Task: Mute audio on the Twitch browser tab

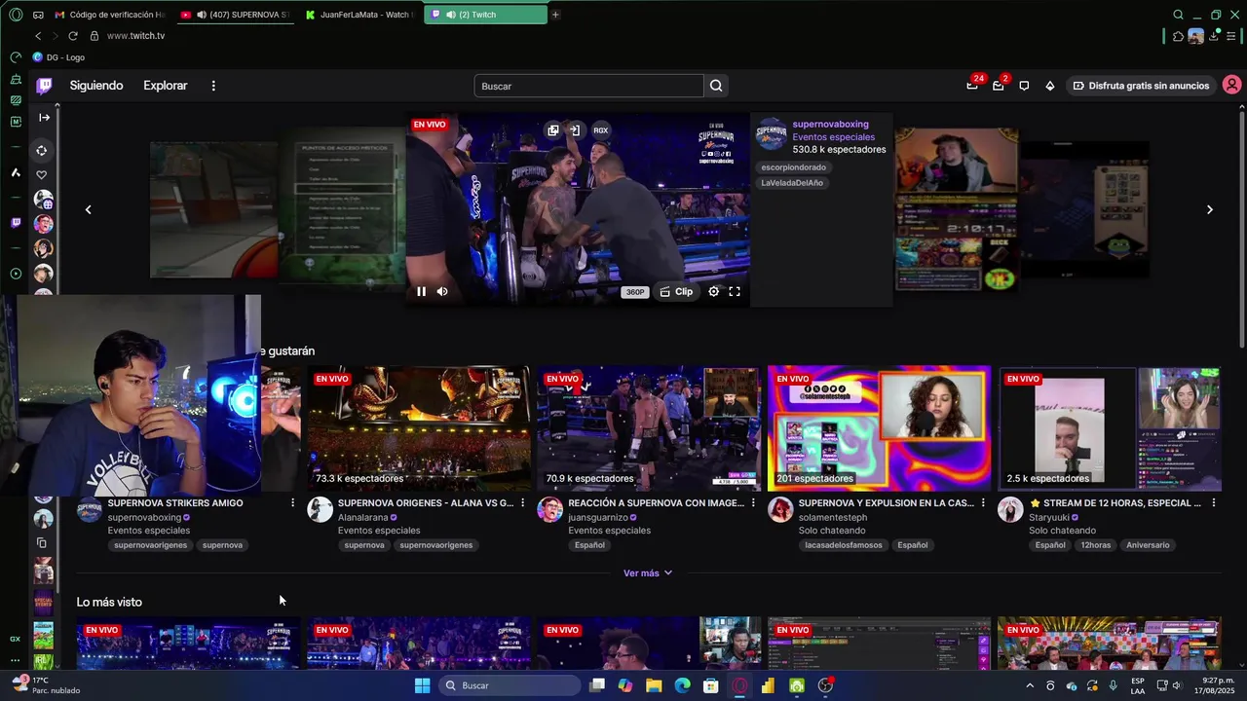Action: click(450, 15)
